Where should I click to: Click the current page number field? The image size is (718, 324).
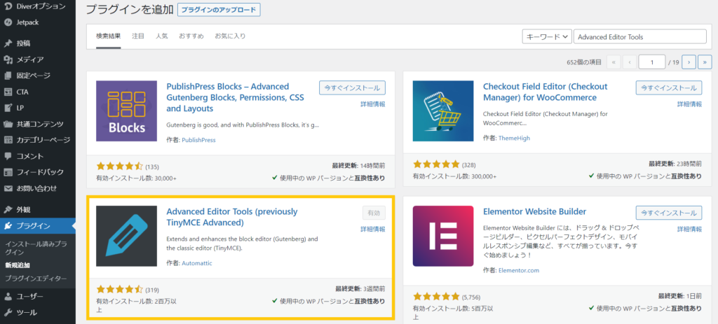click(x=651, y=62)
